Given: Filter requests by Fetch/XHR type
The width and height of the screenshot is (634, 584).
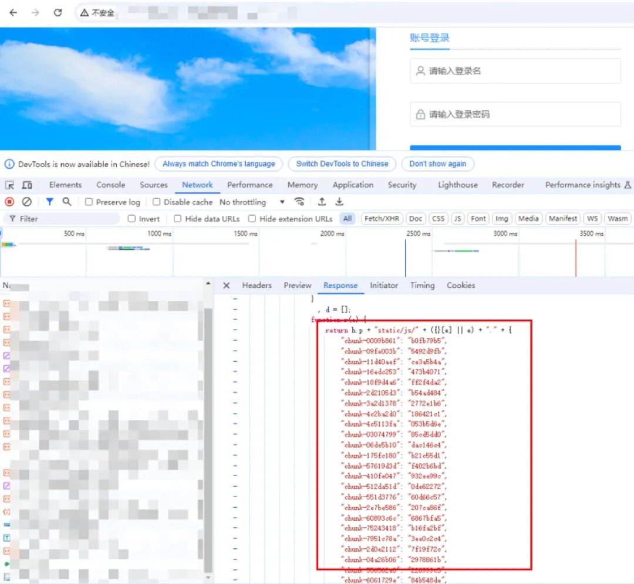Looking at the screenshot, I should [x=382, y=219].
